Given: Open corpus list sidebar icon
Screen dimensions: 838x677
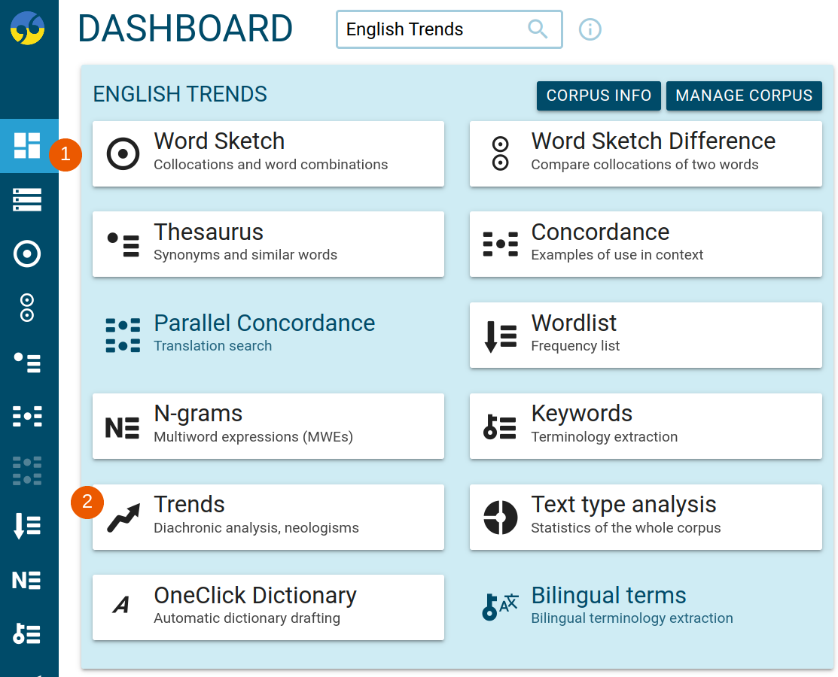Looking at the screenshot, I should [x=27, y=199].
